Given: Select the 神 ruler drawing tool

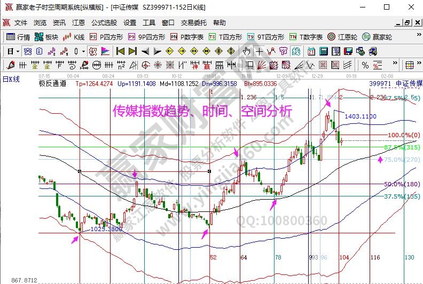Looking at the screenshot, I should (195, 65).
